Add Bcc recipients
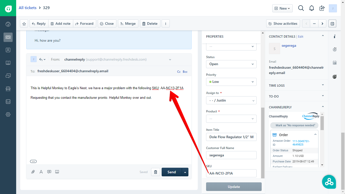The image size is (345, 194). pos(185,72)
